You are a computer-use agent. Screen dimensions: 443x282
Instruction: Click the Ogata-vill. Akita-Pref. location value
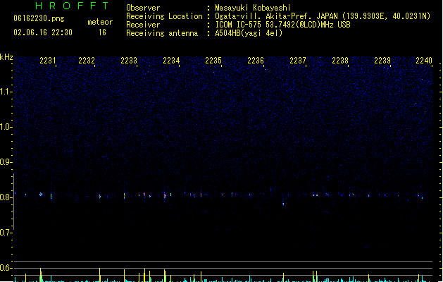click(x=323, y=16)
